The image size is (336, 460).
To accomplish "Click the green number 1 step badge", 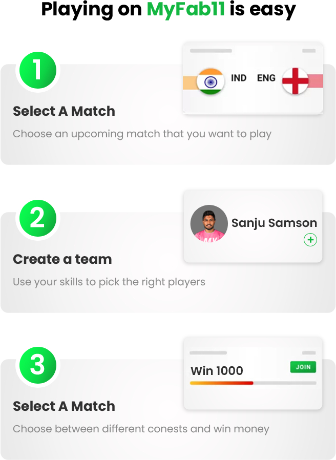I will pyautogui.click(x=37, y=70).
